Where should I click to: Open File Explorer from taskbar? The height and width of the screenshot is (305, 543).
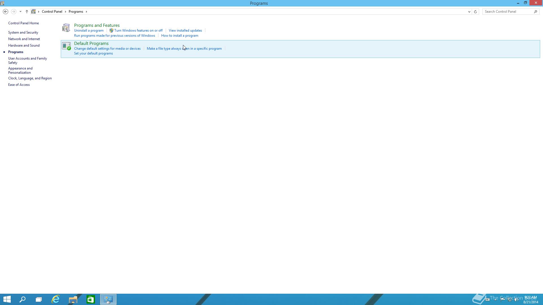tap(73, 299)
